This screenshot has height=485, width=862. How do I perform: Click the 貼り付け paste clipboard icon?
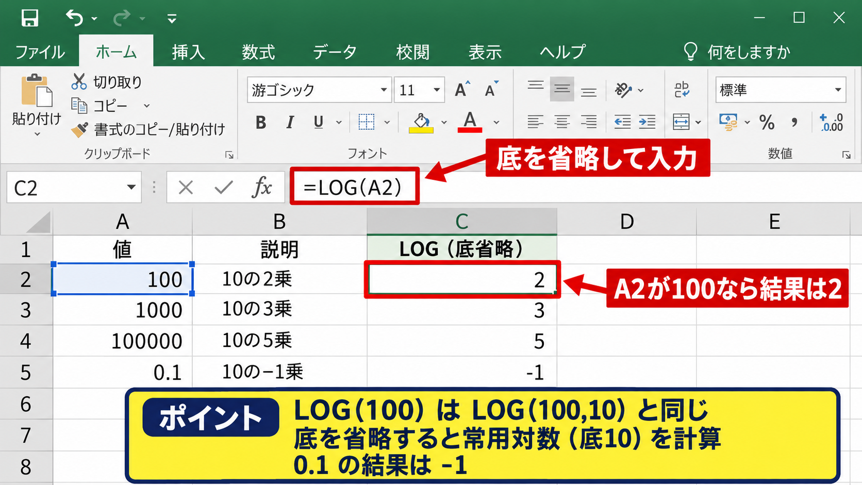pyautogui.click(x=37, y=90)
